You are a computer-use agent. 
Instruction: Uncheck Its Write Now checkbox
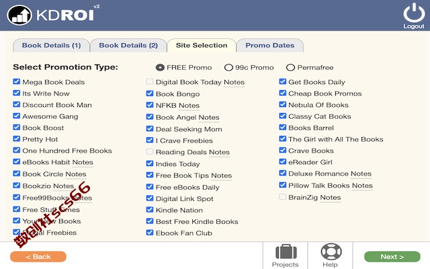click(x=16, y=93)
